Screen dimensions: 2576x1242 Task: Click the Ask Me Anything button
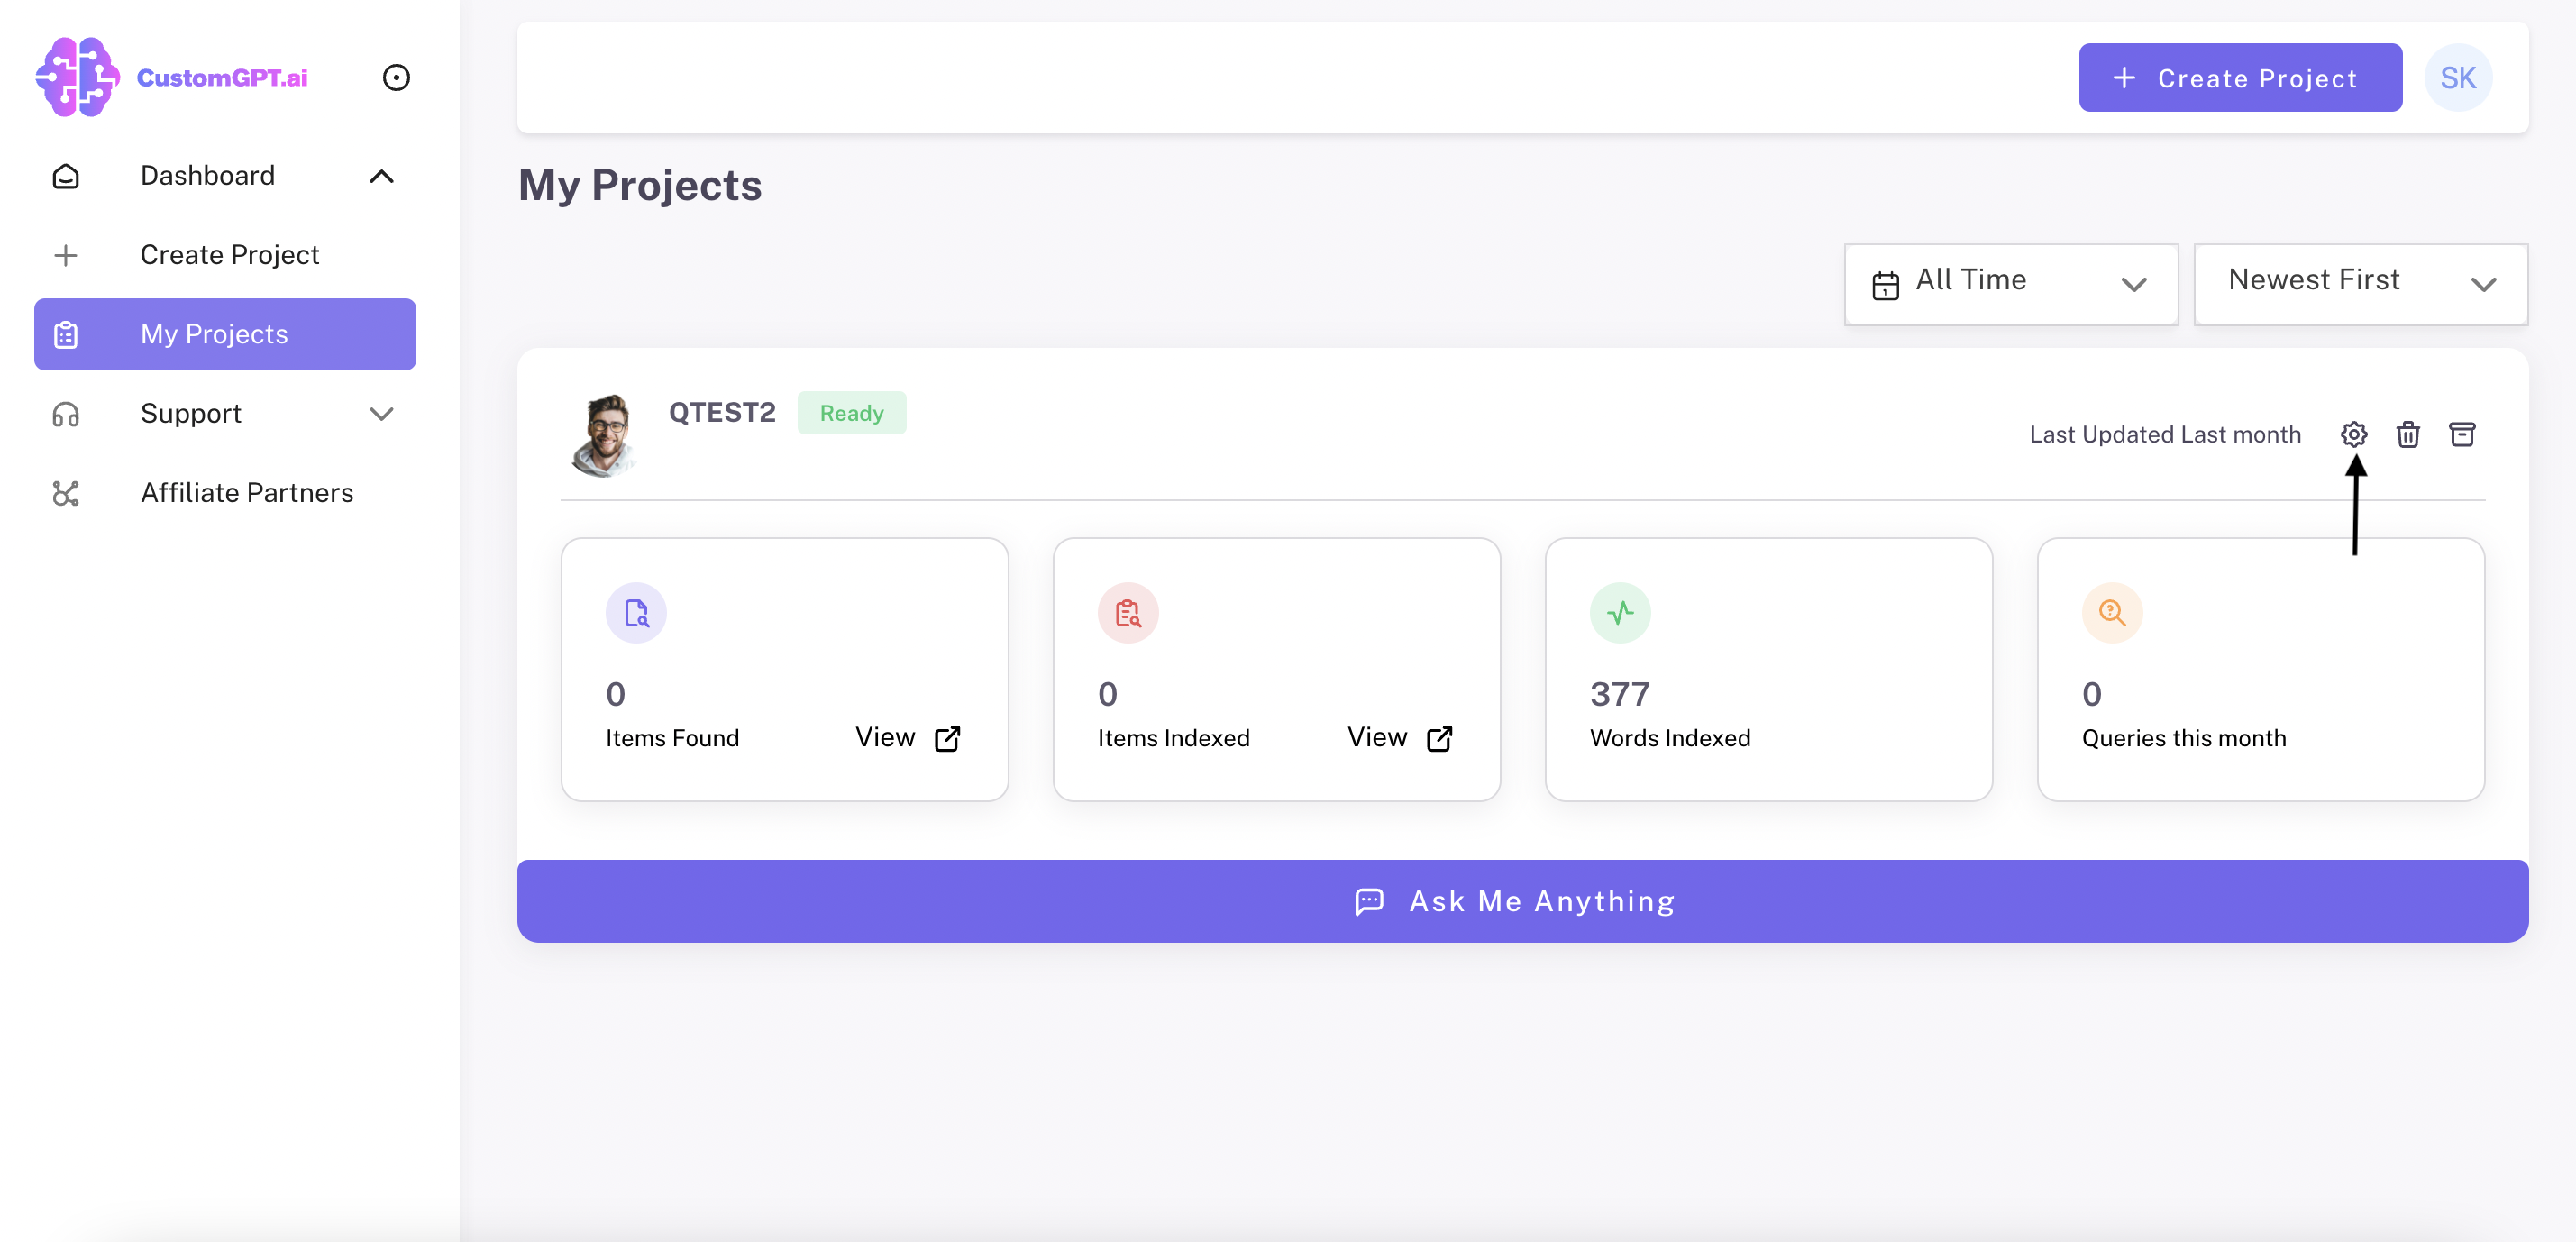click(1522, 900)
